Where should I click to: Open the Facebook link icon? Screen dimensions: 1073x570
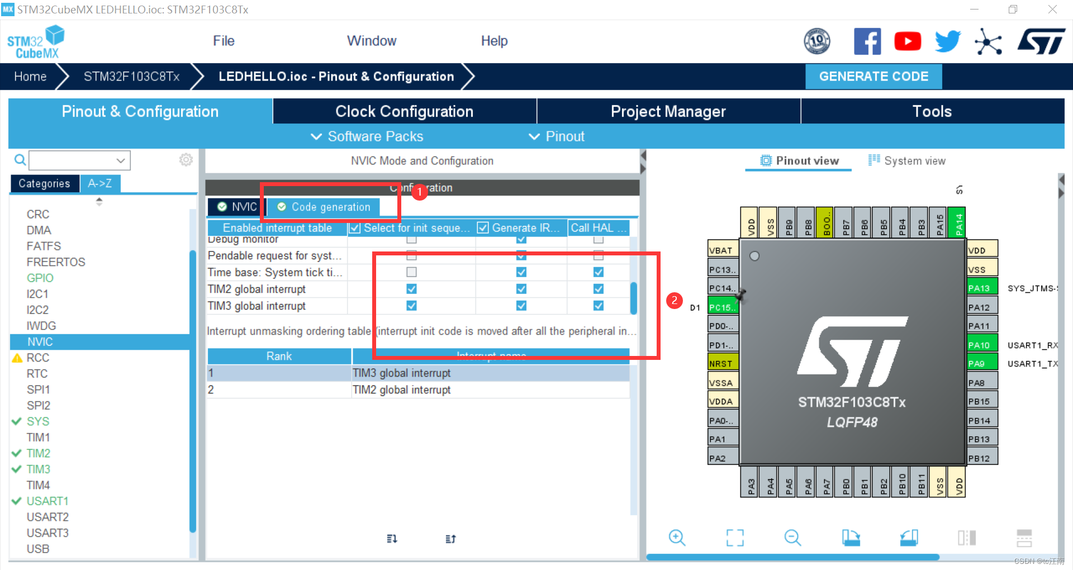click(x=867, y=41)
